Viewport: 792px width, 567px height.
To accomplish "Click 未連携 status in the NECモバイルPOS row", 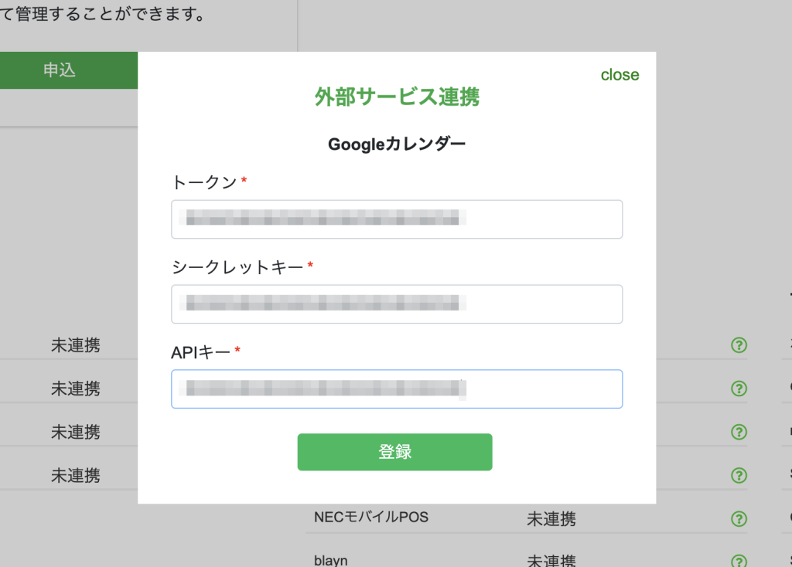I will click(551, 518).
